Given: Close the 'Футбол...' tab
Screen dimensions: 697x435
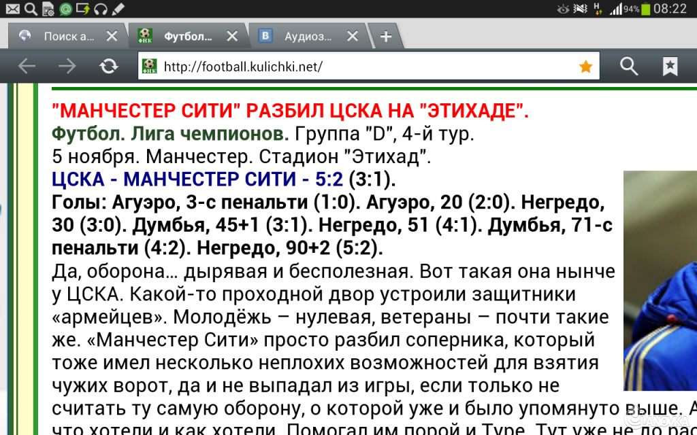Looking at the screenshot, I should pyautogui.click(x=233, y=36).
